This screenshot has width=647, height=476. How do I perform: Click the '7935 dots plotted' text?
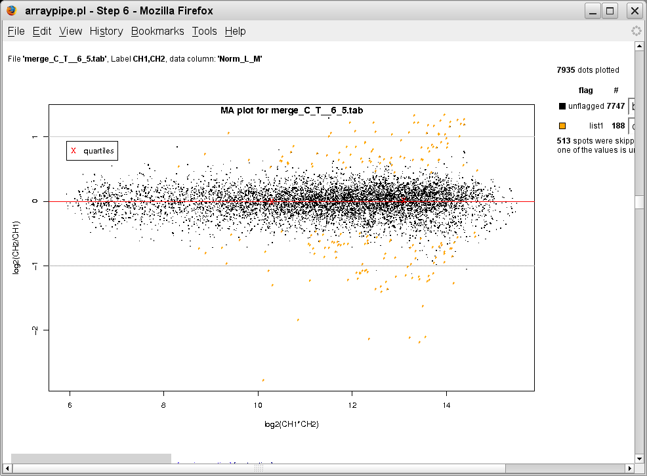tap(588, 70)
